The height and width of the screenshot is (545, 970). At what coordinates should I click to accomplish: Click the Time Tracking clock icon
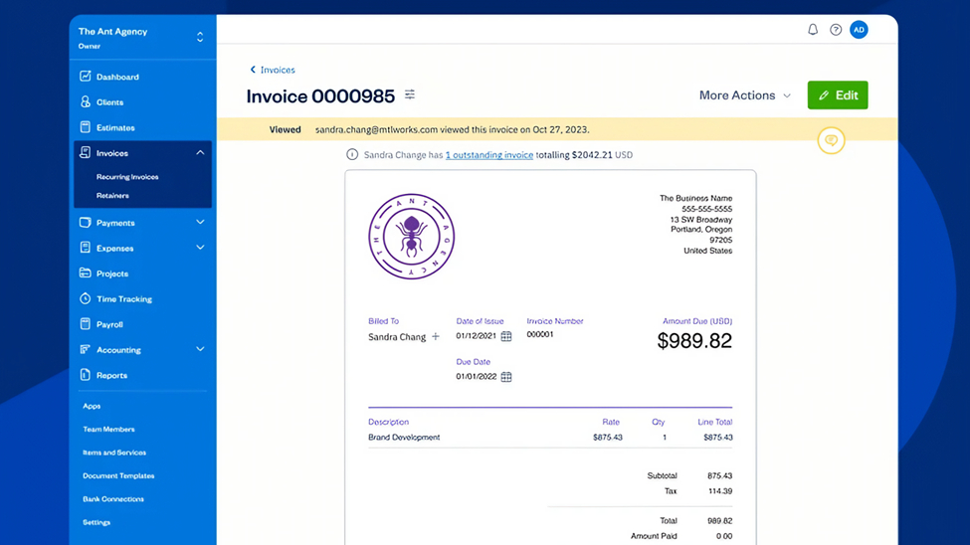86,298
